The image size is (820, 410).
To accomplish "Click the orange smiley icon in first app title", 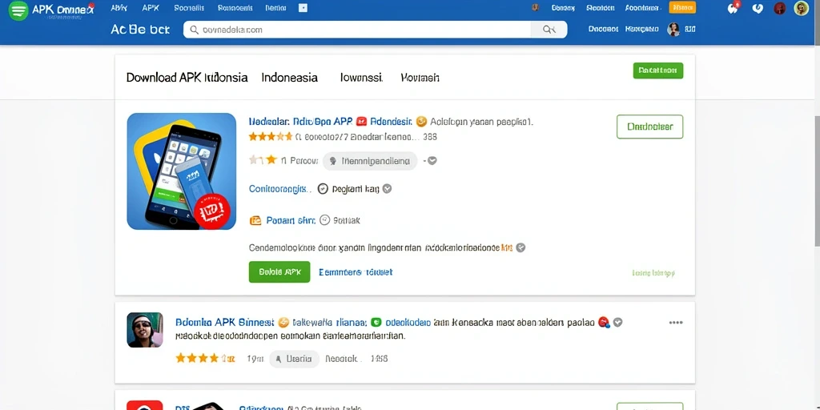I will [421, 122].
